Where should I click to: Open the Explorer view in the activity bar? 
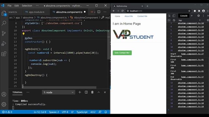pos(4,13)
